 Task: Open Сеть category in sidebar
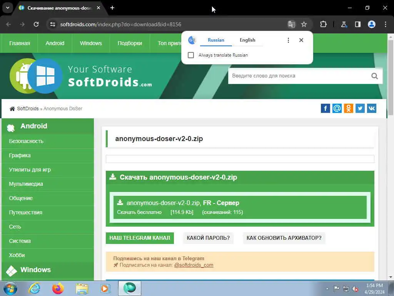[48, 227]
